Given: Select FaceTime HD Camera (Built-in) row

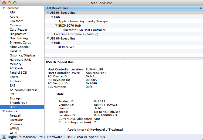Looking at the screenshot, I should point(124,34).
